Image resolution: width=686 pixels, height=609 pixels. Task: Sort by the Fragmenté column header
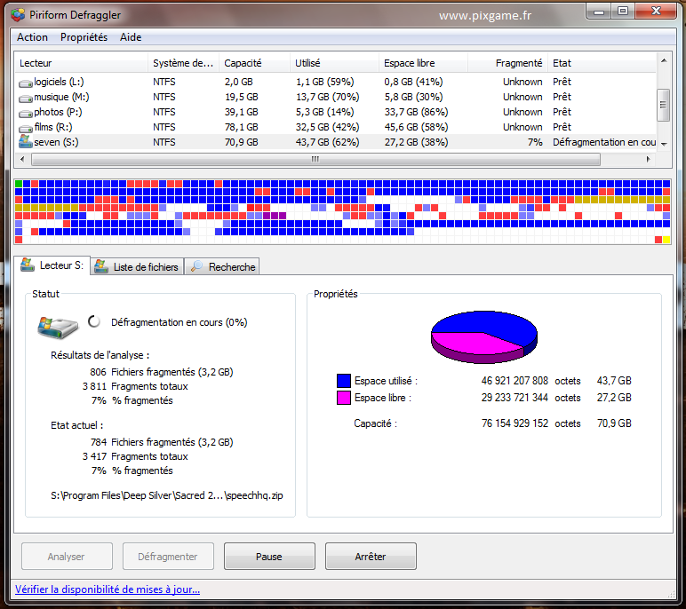508,63
